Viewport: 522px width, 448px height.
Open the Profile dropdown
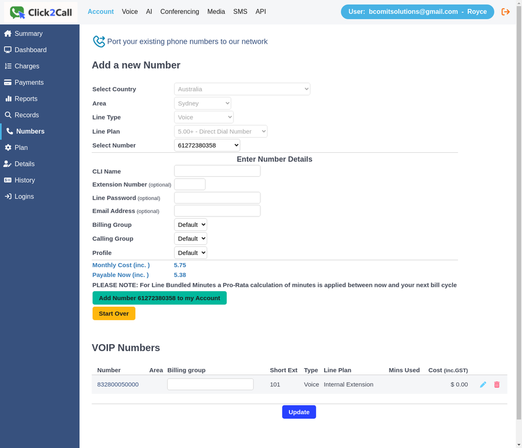[x=190, y=253]
